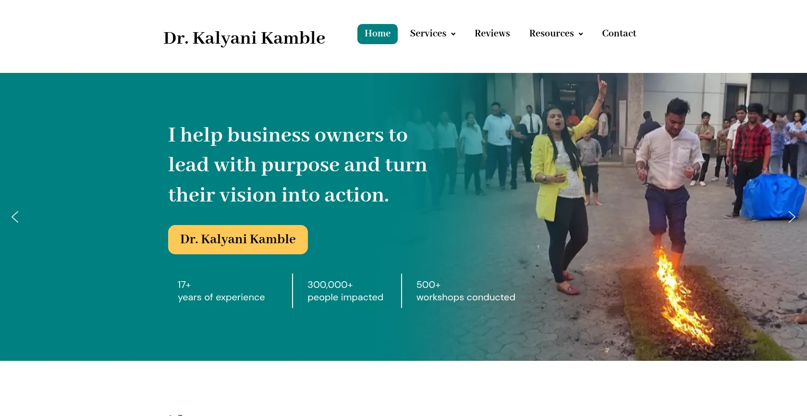Screen dimensions: 807x416
Task: Click the yellow Dr. Kalyani Kamble button
Action: point(238,239)
